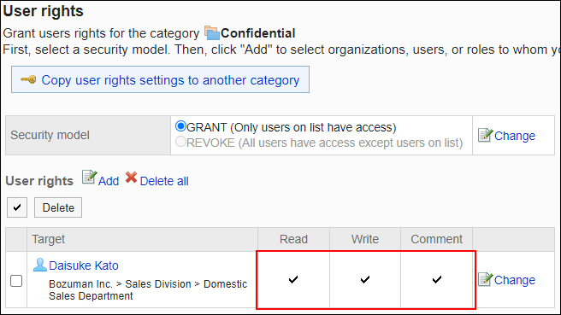
Task: Click the Read checkmark for Daisuke Kato
Action: click(x=293, y=279)
